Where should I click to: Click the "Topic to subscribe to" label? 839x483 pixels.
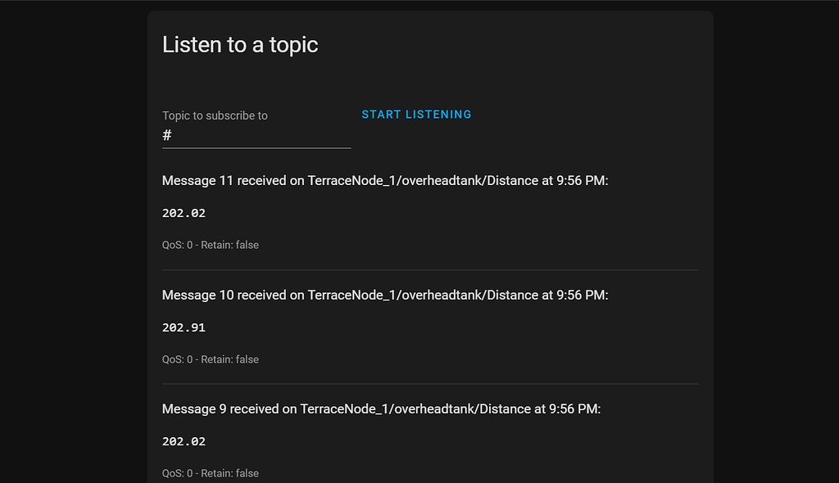pyautogui.click(x=215, y=115)
